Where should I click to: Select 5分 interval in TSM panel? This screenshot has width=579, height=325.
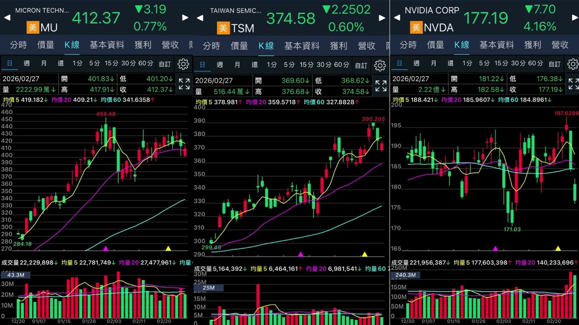click(x=289, y=65)
